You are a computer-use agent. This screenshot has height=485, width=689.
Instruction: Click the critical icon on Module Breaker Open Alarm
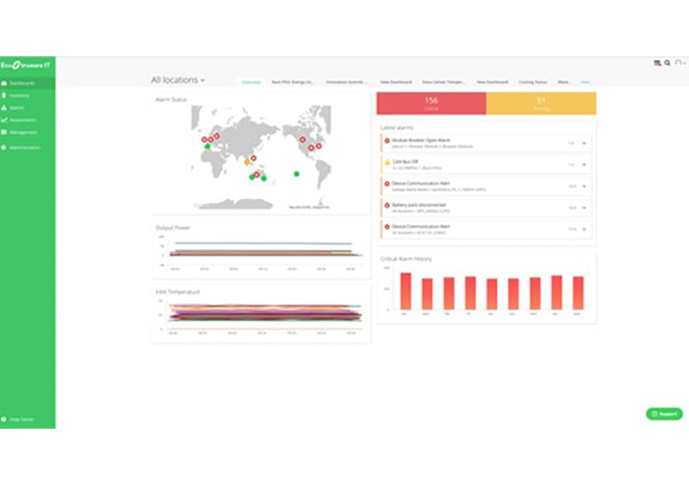387,141
